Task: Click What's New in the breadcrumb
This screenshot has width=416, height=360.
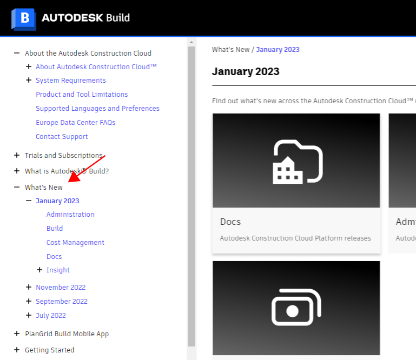Action: coord(231,50)
